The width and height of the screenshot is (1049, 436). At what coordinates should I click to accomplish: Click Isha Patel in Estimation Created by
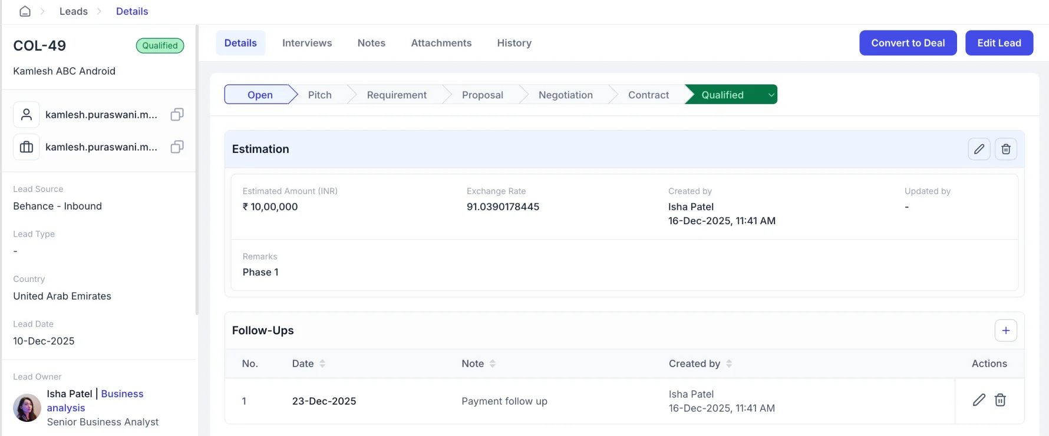[691, 207]
